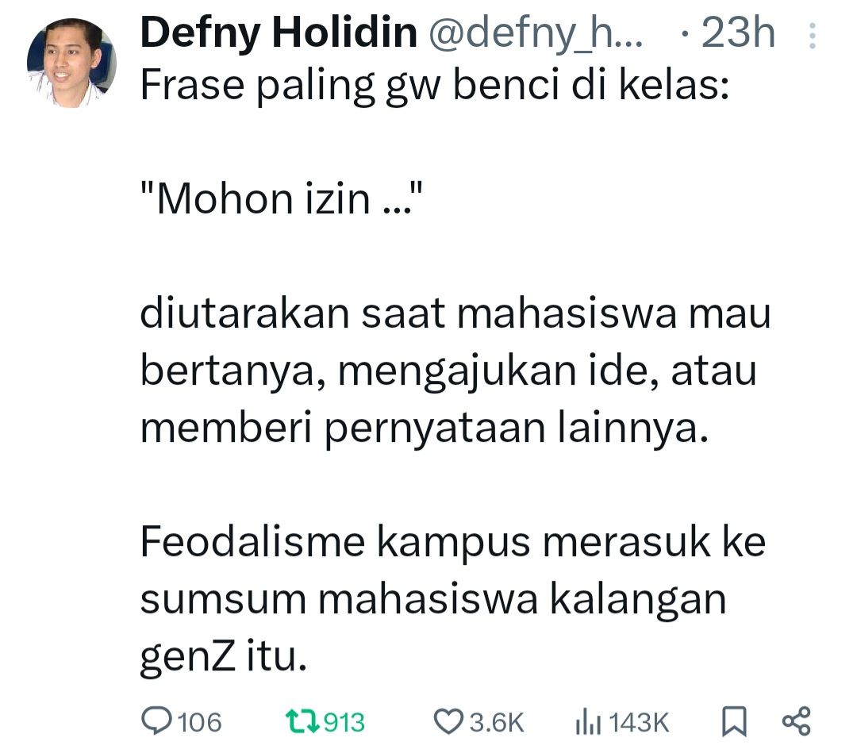Screen dimensions: 857x753
Task: Open the 23h timestamp link
Action: (739, 33)
